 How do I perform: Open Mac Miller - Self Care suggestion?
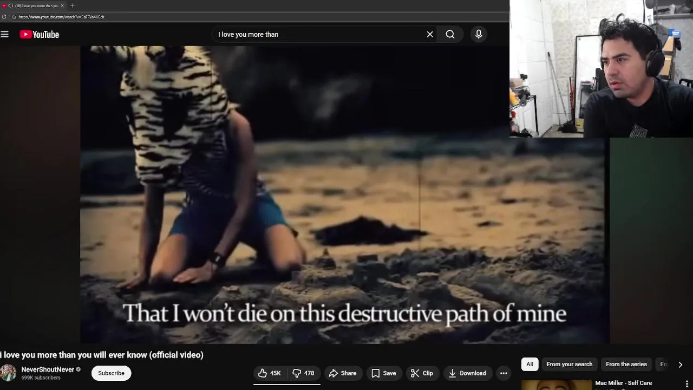tap(624, 383)
